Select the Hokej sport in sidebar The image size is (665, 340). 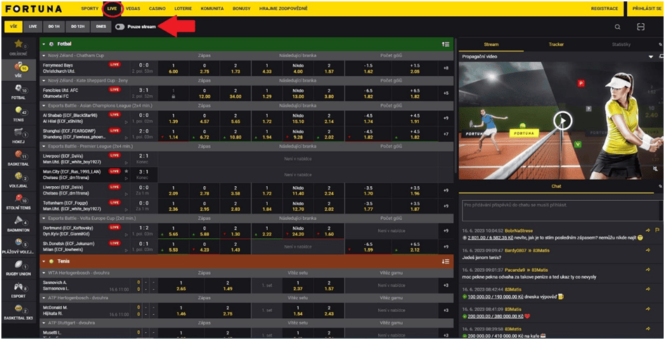(x=18, y=136)
